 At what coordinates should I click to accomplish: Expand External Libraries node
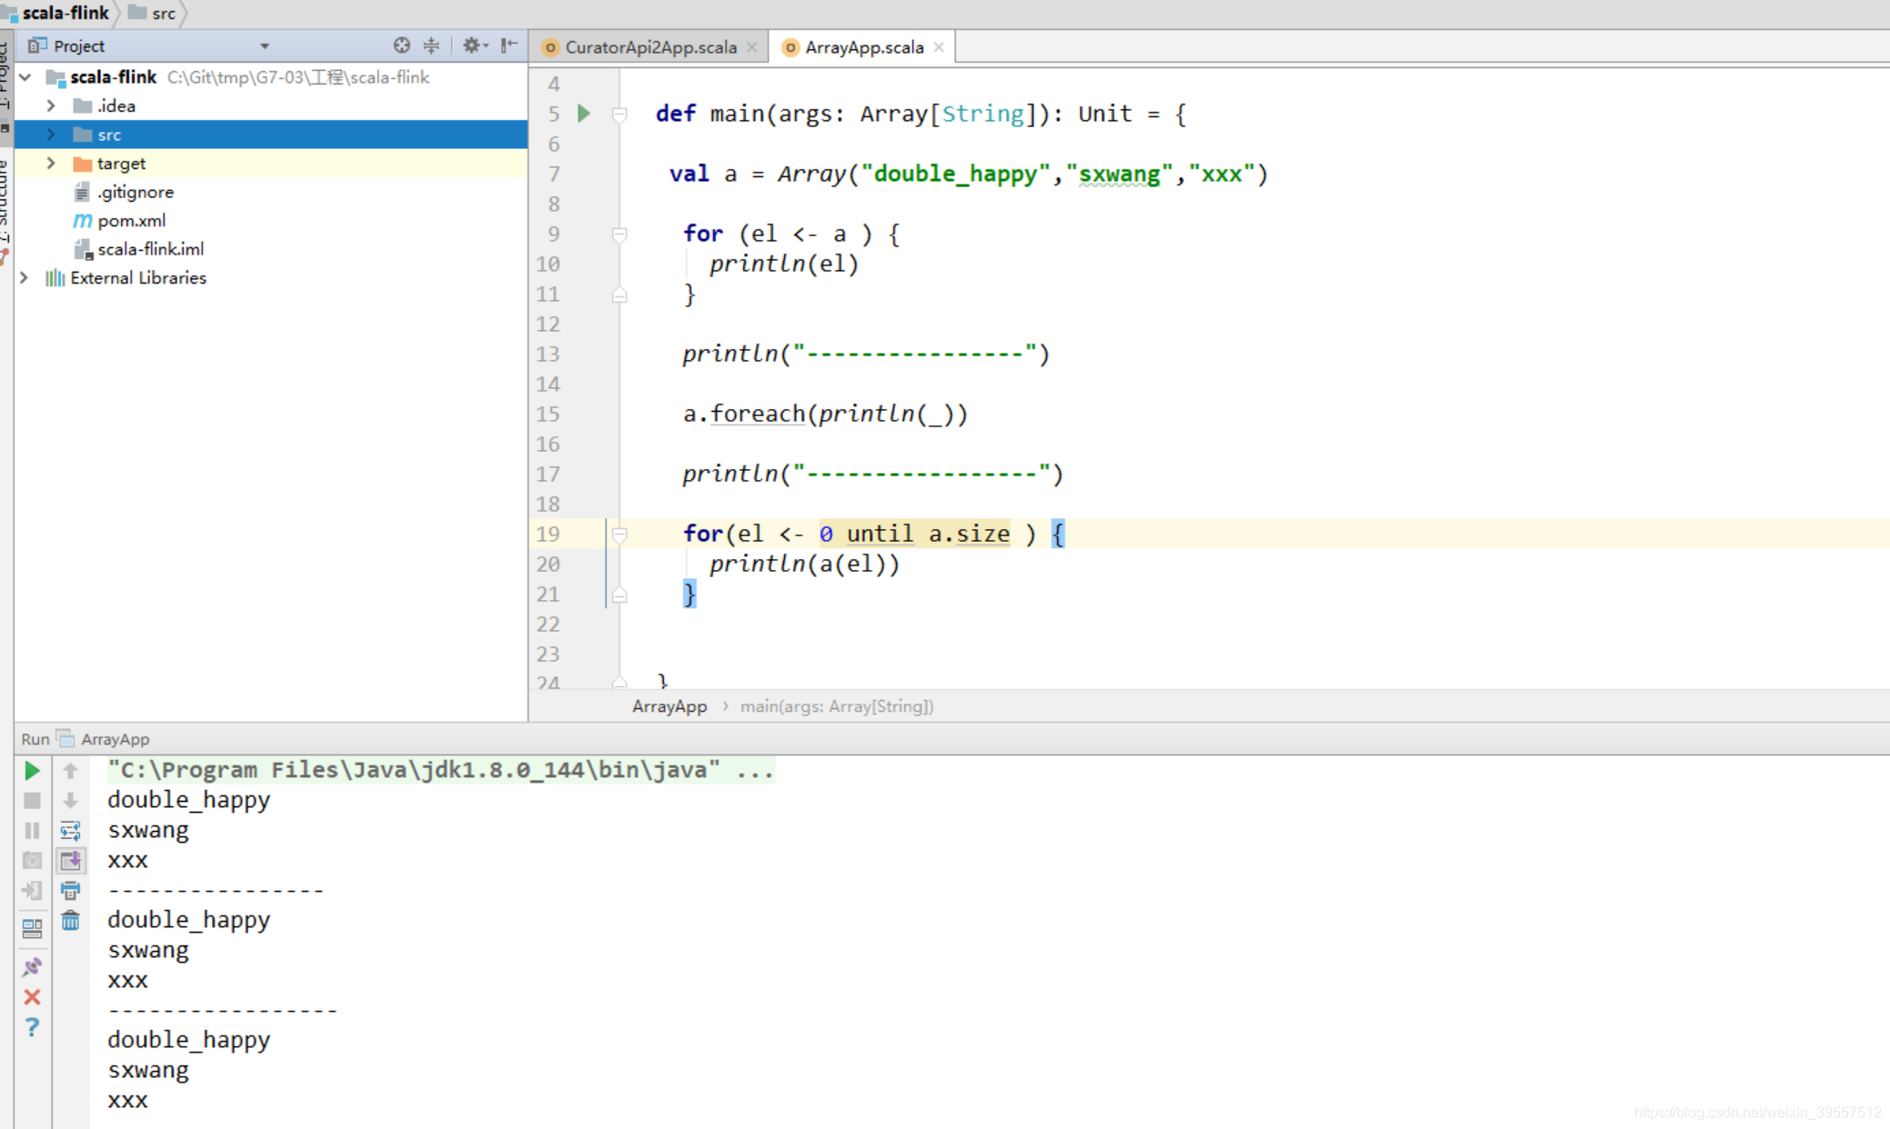(25, 278)
